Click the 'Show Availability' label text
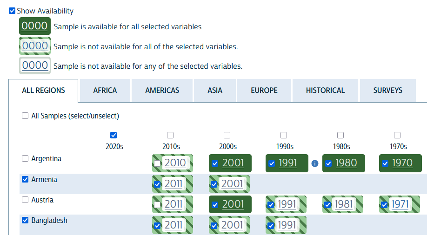 (x=45, y=11)
